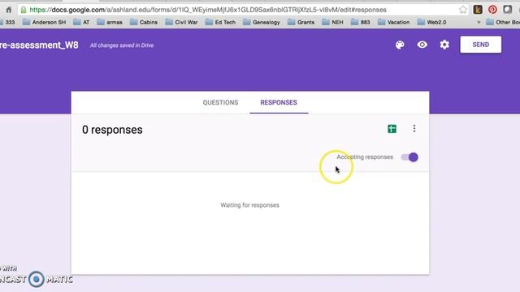The width and height of the screenshot is (520, 292).
Task: Click the K extension icon
Action: (478, 10)
